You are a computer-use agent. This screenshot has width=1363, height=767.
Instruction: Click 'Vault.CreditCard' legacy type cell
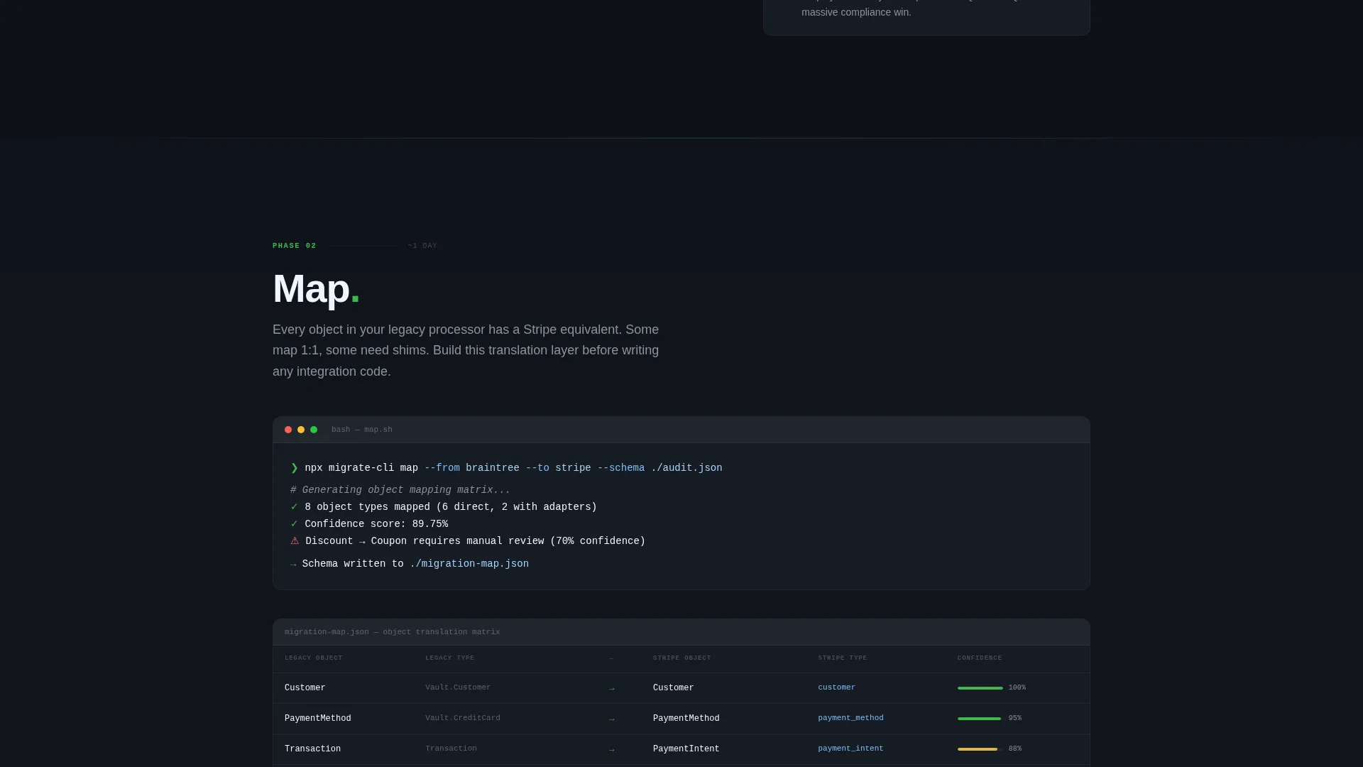[x=463, y=718]
